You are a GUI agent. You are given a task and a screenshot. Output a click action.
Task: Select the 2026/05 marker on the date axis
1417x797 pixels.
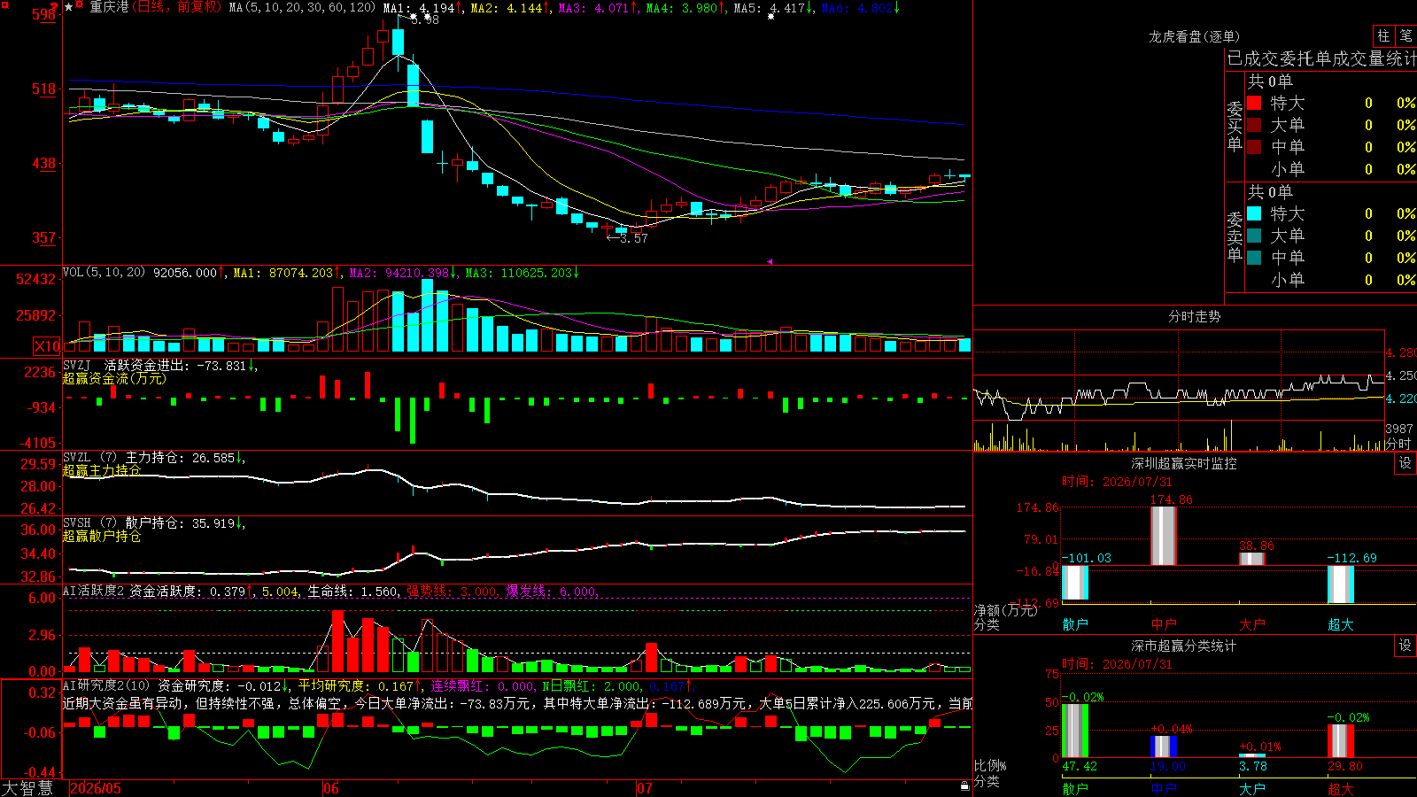point(96,788)
